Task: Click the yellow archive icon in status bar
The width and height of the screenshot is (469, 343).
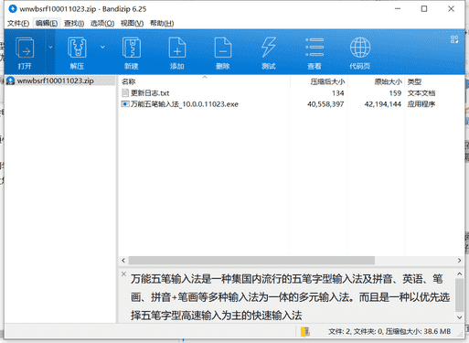Action: pos(304,331)
